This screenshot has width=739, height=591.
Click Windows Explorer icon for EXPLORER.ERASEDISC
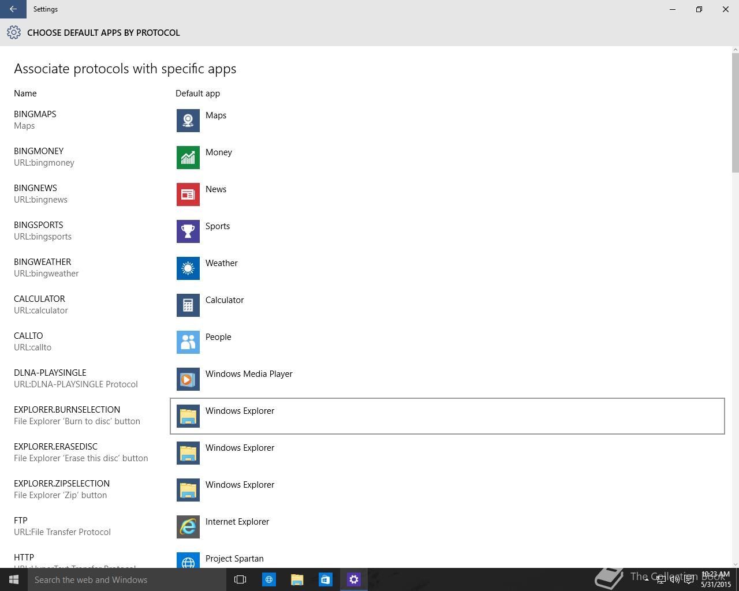[x=188, y=453]
